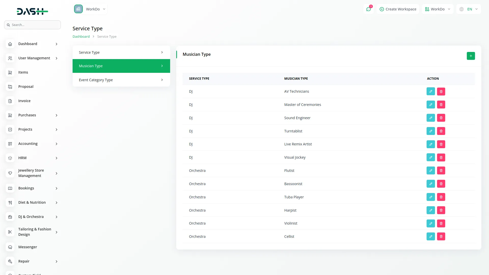Click the Invoice icon in sidebar
The height and width of the screenshot is (275, 489).
[10, 101]
